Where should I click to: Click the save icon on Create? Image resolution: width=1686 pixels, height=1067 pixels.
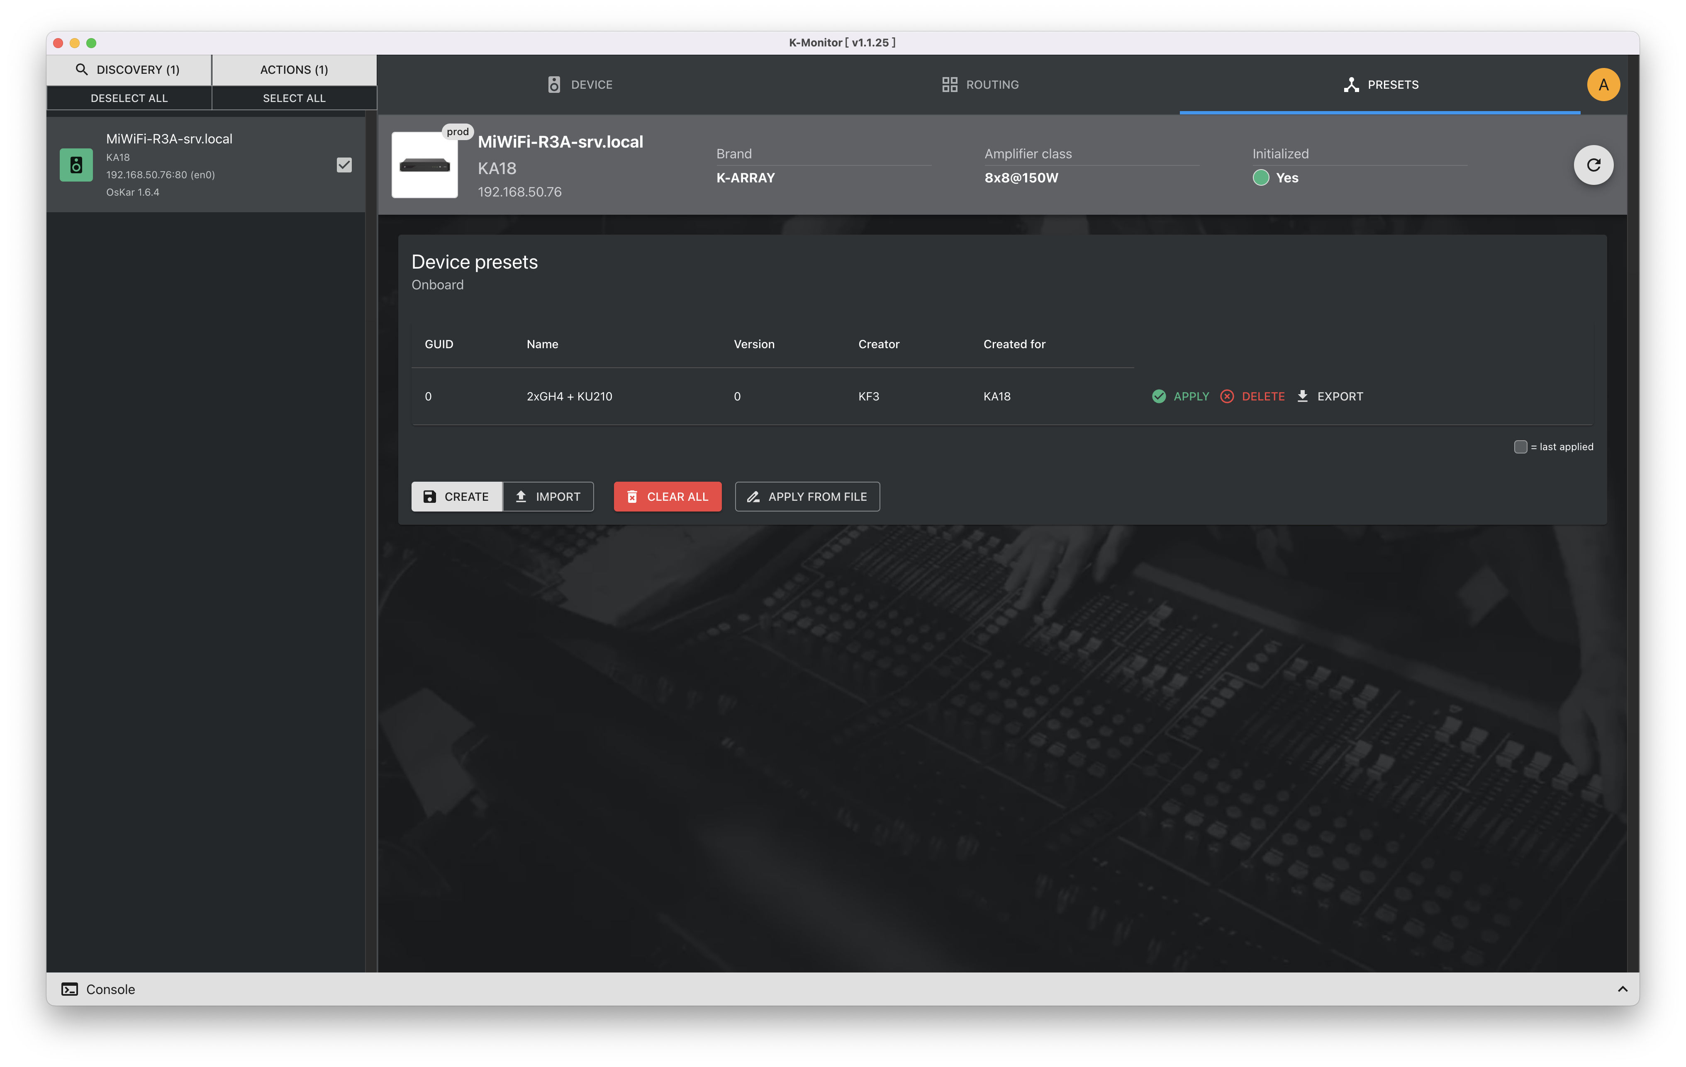(430, 497)
